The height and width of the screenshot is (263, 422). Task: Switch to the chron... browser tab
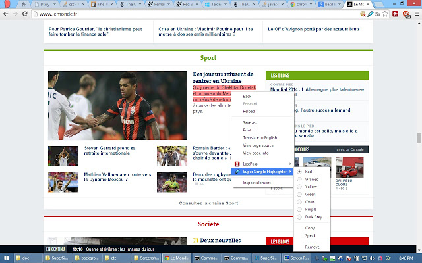coord(301,5)
